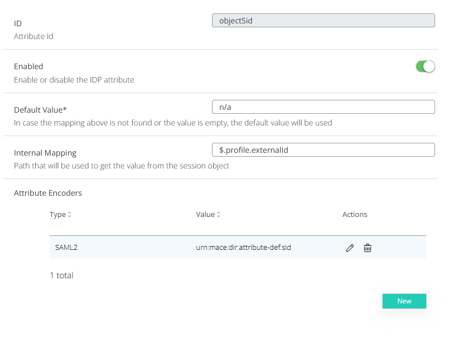Click the sort arrows beside Type
The height and width of the screenshot is (343, 463).
(70, 215)
